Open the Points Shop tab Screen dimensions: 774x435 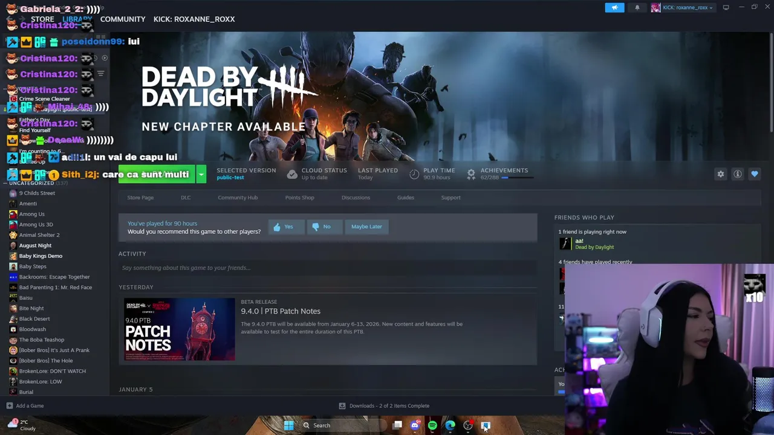click(299, 198)
